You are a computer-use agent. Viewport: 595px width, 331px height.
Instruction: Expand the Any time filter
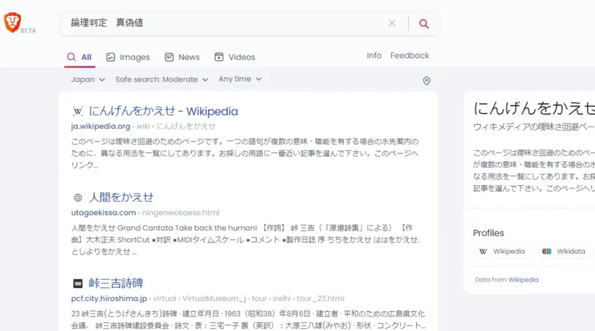coord(240,79)
